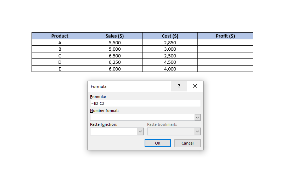Close the Formula dialog
The image size is (285, 180).
tap(195, 86)
